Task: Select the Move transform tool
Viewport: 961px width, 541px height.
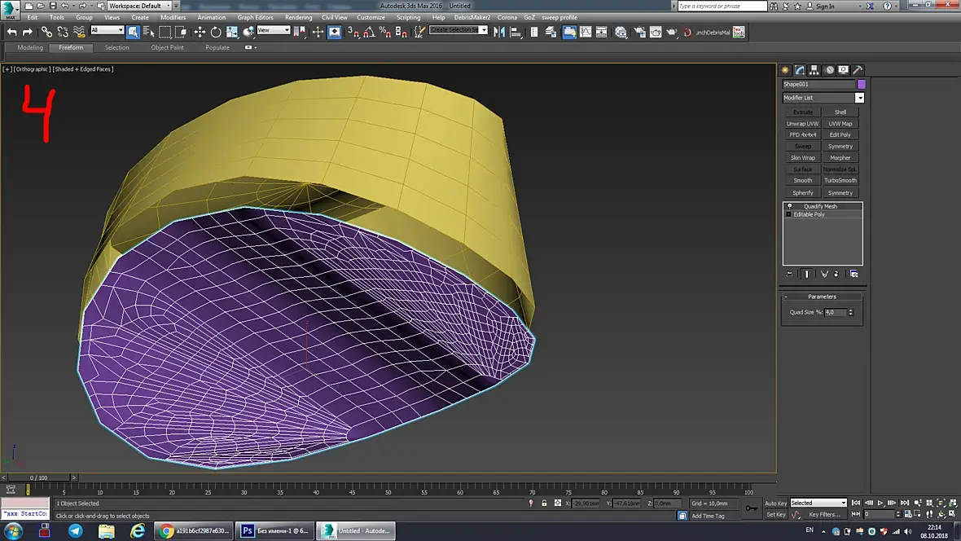Action: pyautogui.click(x=200, y=32)
